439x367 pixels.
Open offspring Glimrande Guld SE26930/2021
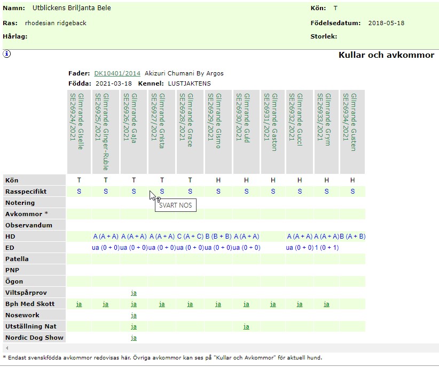click(x=243, y=118)
